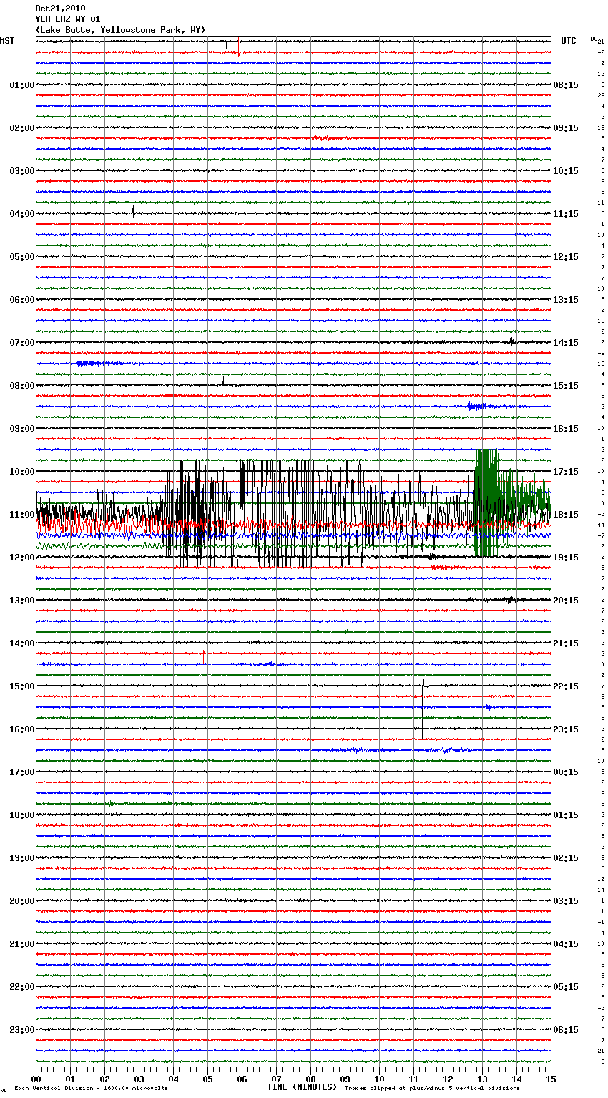Click the black spike on the 04:00 trace
Viewport: 608px width, 1098px height.
(x=133, y=211)
